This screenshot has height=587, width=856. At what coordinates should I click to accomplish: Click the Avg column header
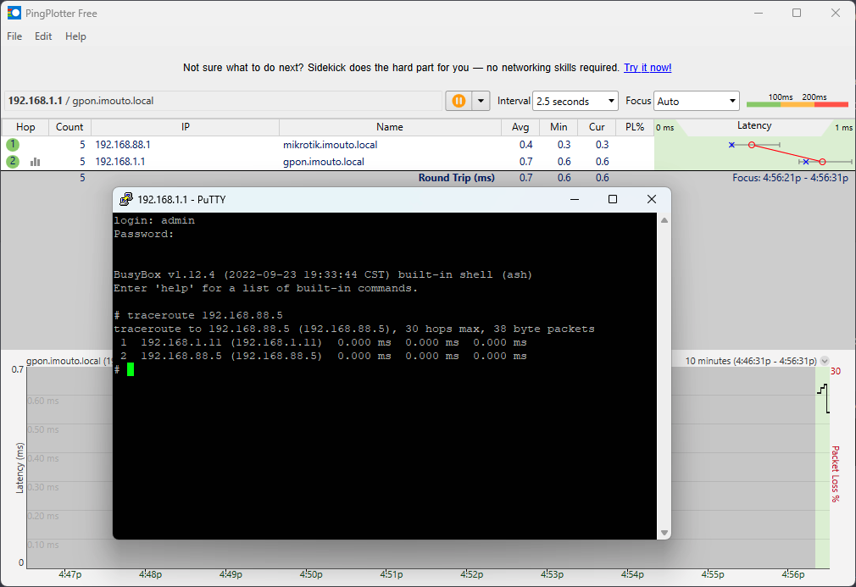tap(520, 127)
